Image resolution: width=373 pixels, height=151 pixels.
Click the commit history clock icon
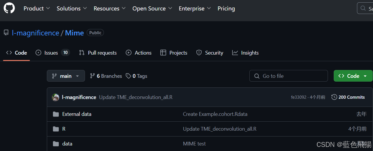point(334,97)
